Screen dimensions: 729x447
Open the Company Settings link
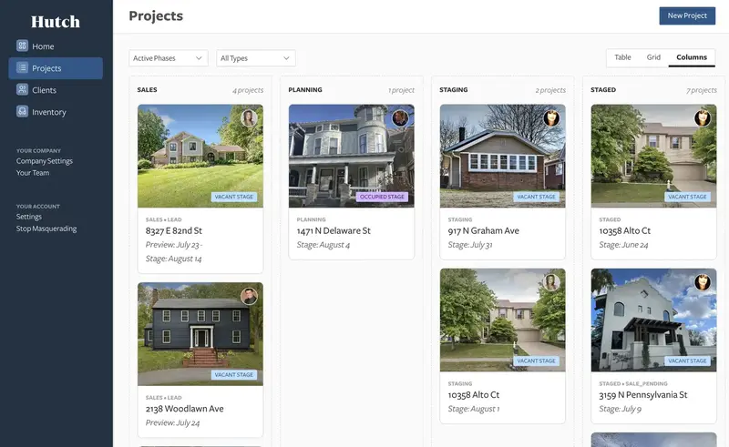pos(44,161)
